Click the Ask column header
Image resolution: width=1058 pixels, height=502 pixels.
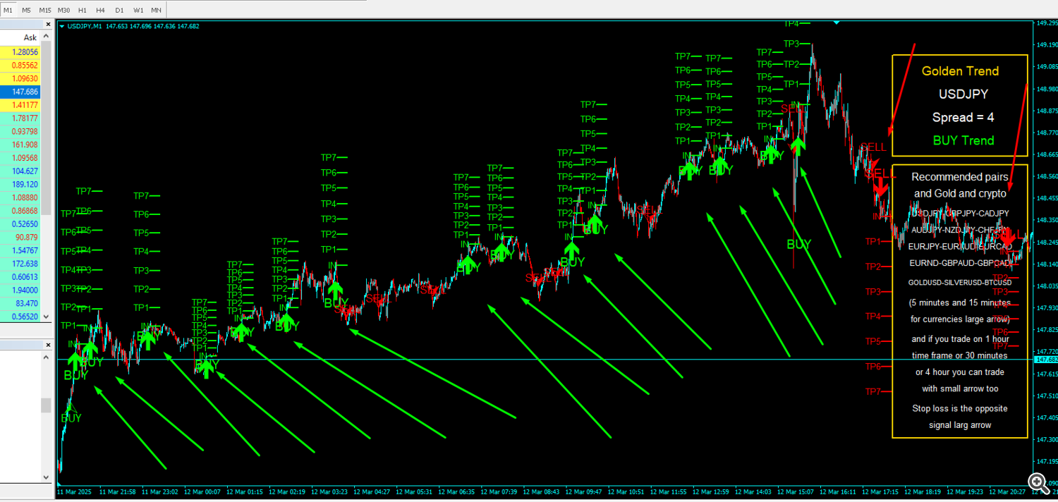tap(30, 37)
